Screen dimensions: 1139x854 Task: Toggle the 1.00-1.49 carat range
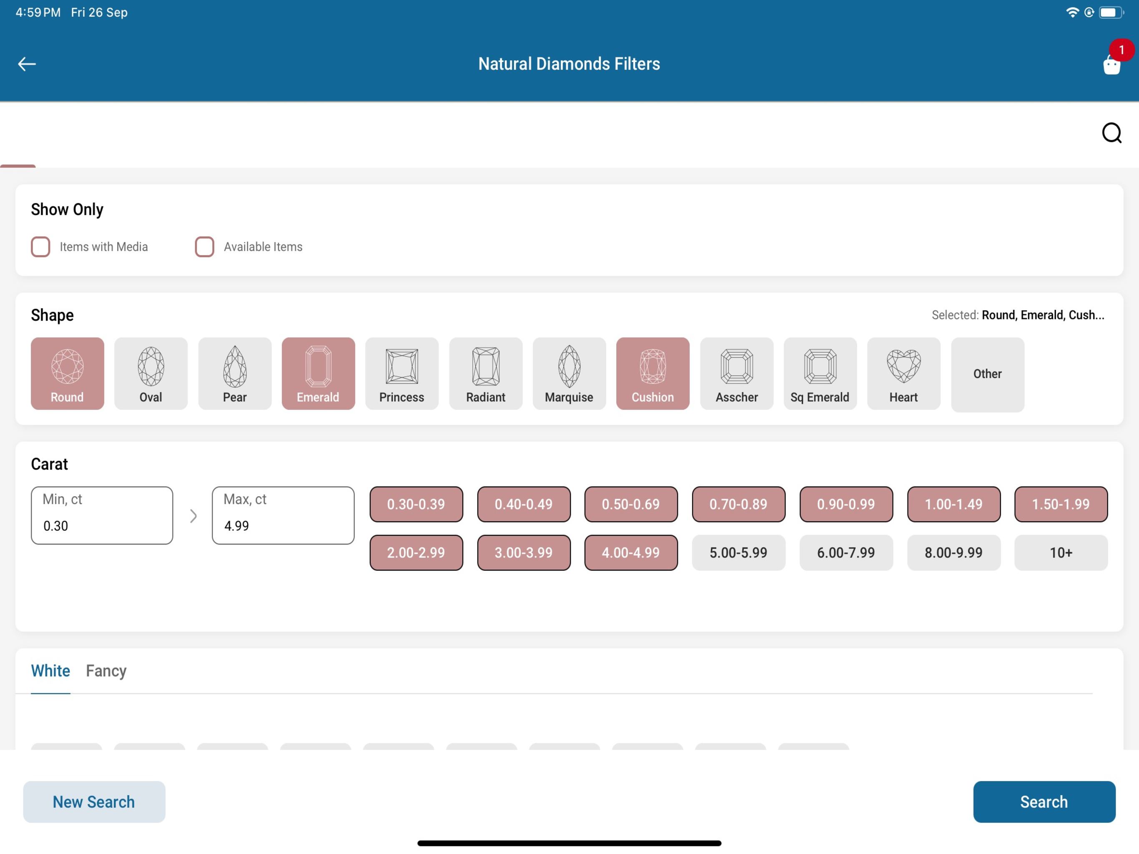pyautogui.click(x=953, y=504)
